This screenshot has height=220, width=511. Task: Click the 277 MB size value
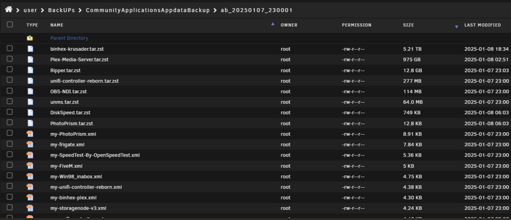tap(412, 81)
